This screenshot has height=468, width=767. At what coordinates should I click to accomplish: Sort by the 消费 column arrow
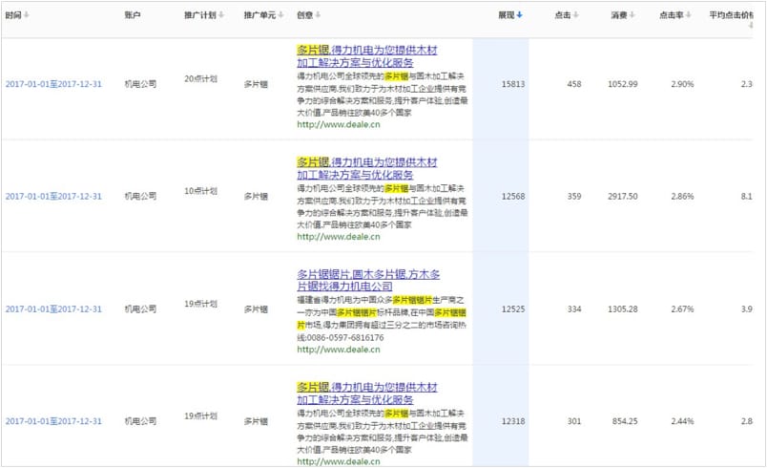coord(632,15)
